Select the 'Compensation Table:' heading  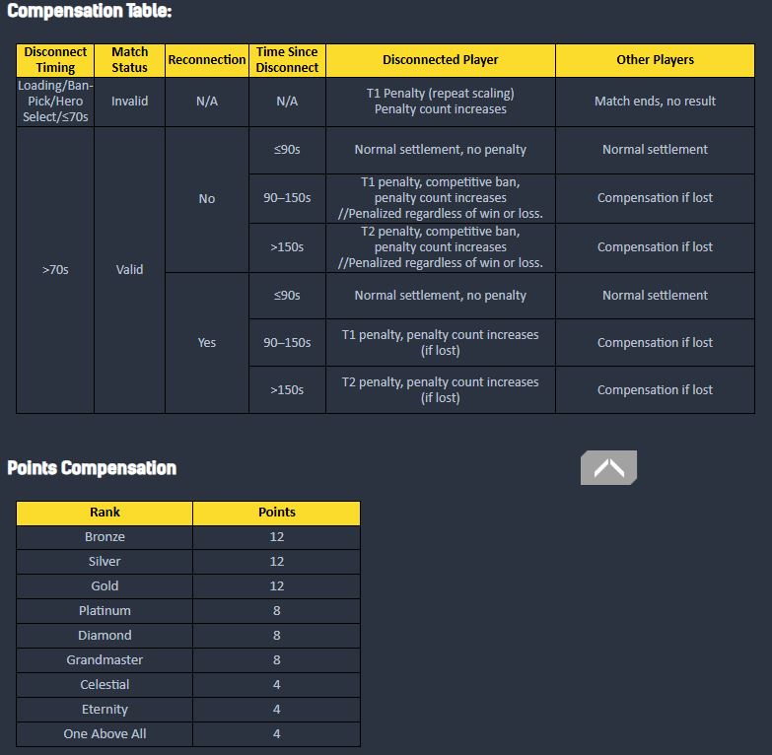point(89,11)
